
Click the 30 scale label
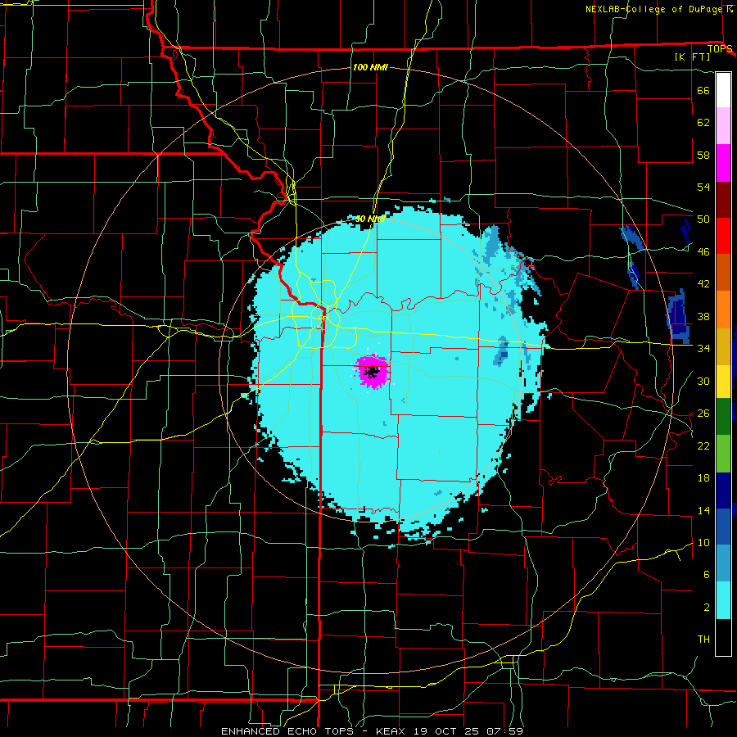(703, 381)
